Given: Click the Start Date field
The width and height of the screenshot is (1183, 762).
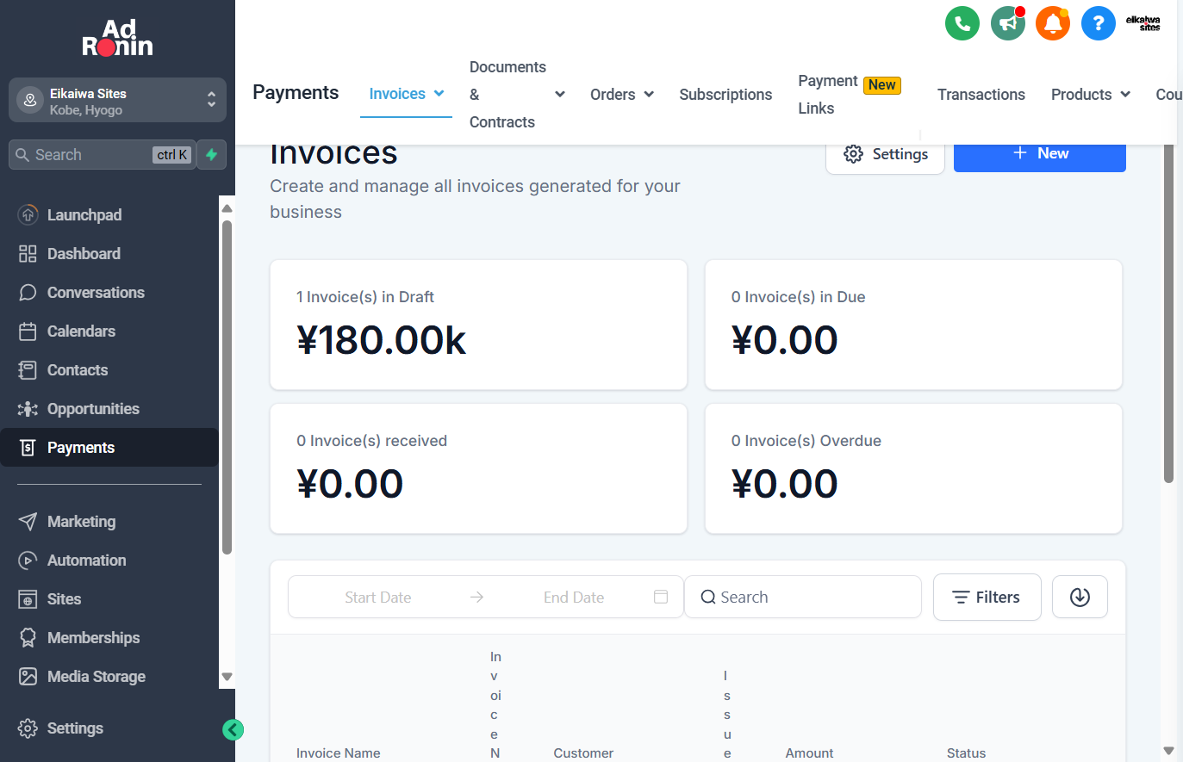Looking at the screenshot, I should point(378,597).
